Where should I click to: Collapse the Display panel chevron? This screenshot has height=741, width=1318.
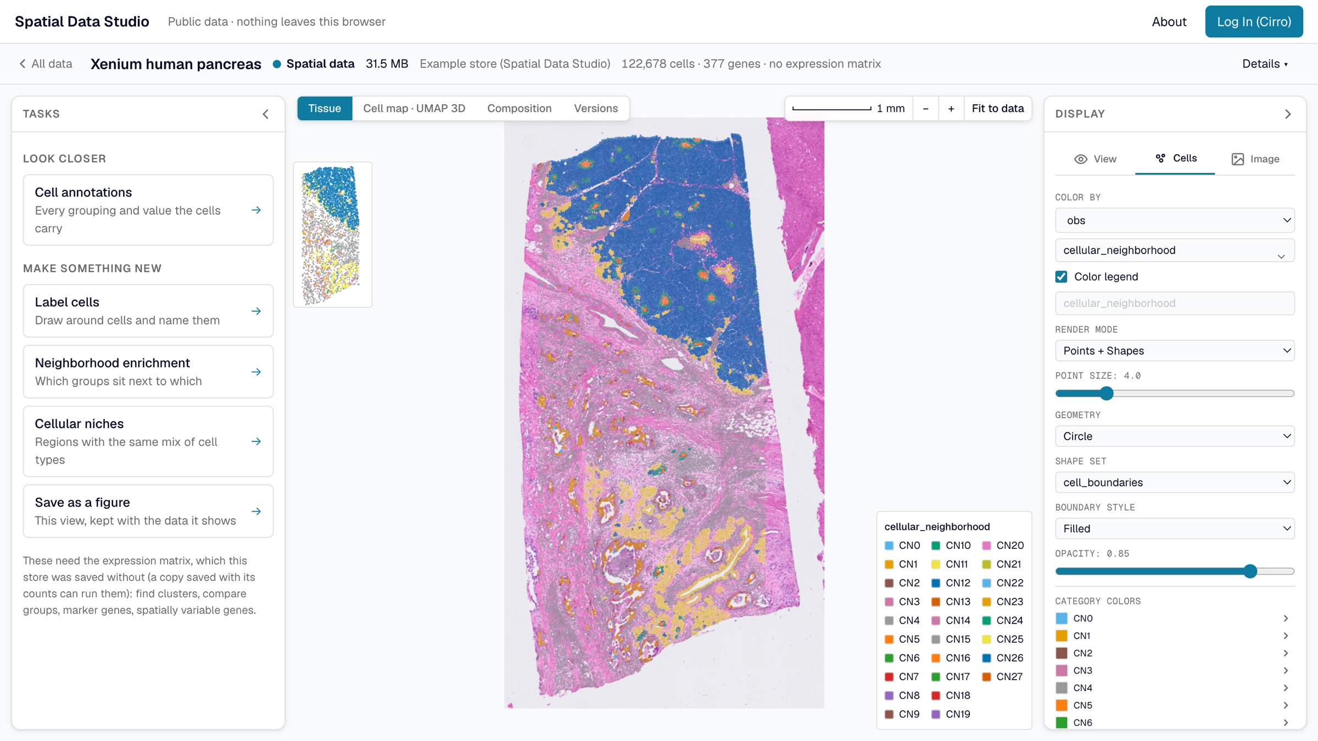(x=1288, y=114)
